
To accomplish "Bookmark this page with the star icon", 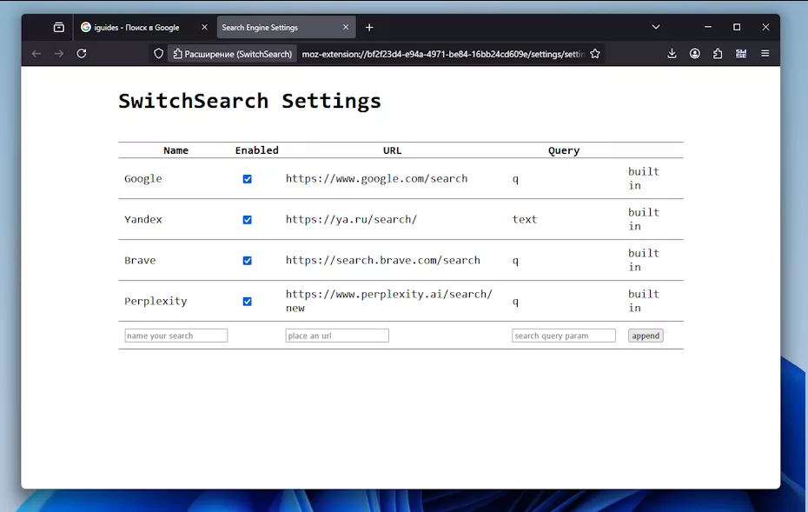I will pyautogui.click(x=595, y=54).
